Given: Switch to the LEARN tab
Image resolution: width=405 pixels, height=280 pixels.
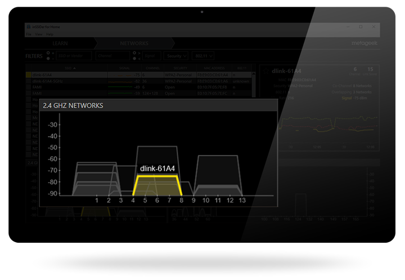Looking at the screenshot, I should click(60, 43).
